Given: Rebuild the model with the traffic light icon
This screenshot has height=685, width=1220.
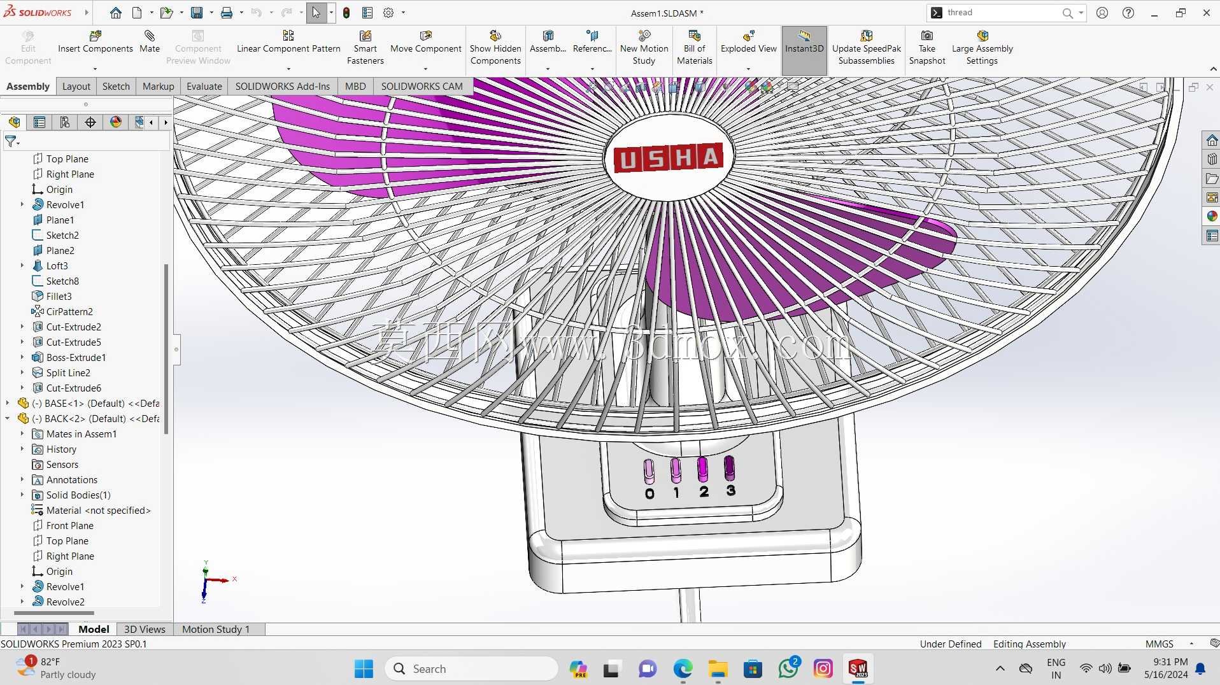Looking at the screenshot, I should (346, 13).
